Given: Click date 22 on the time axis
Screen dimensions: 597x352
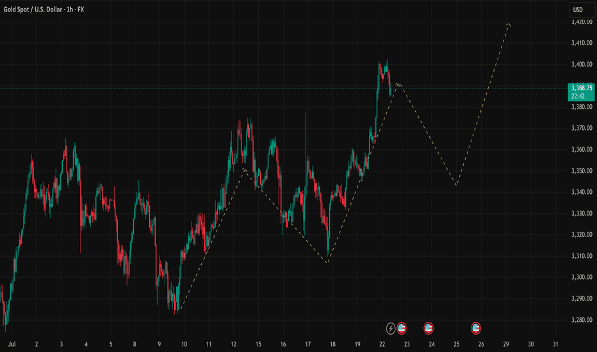Looking at the screenshot, I should [x=382, y=344].
